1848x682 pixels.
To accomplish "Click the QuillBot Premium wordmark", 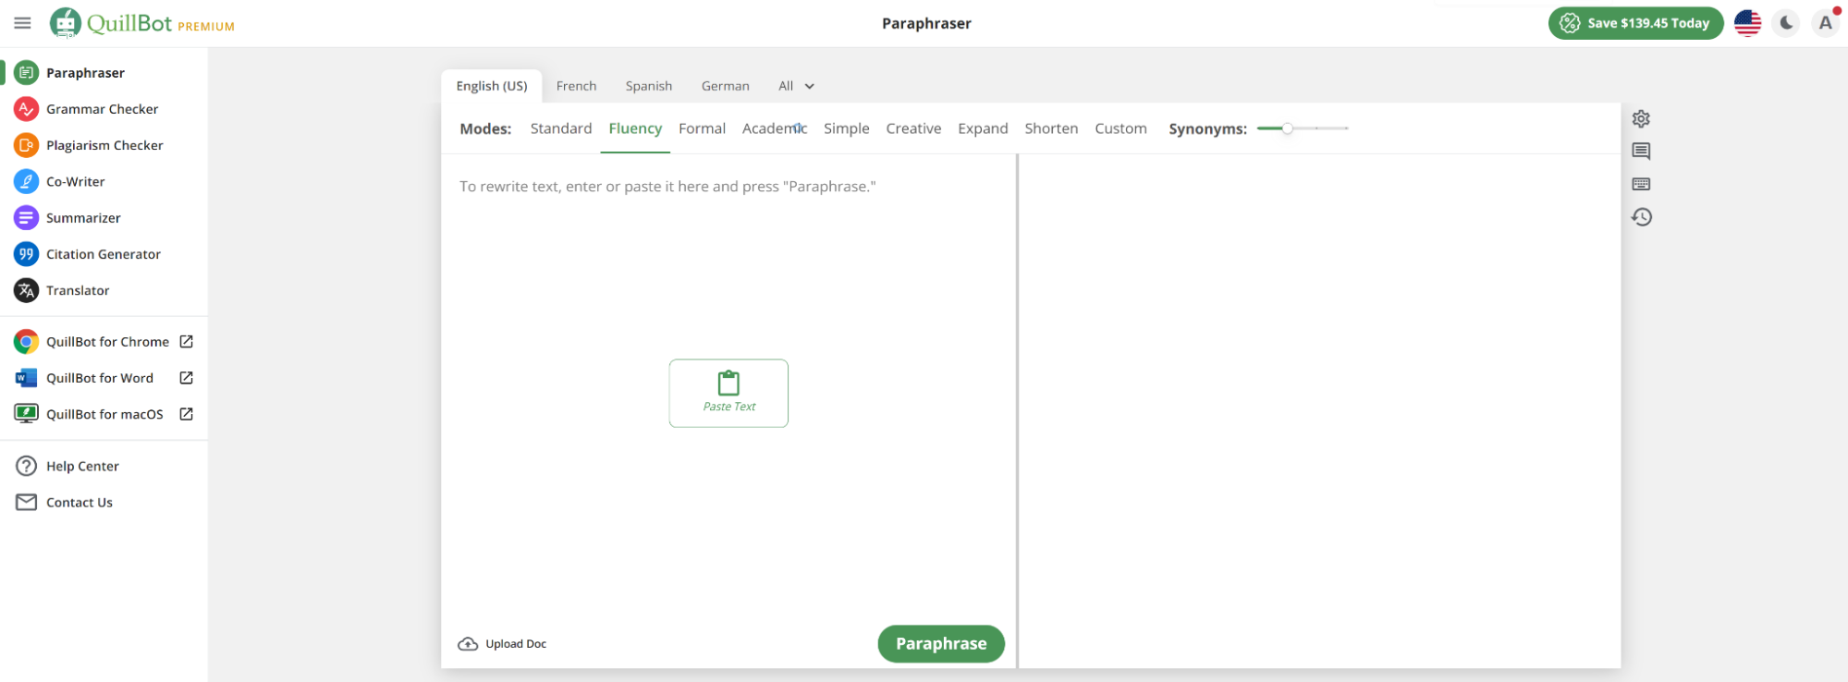I will tap(161, 23).
